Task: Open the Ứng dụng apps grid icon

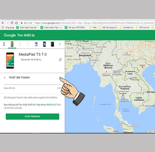Action: tap(3, 28)
